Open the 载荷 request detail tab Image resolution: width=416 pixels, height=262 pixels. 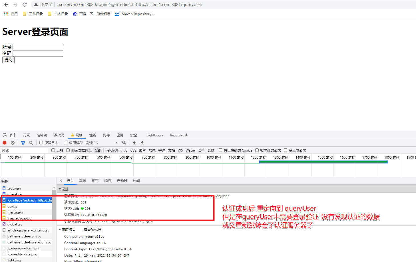click(83, 181)
